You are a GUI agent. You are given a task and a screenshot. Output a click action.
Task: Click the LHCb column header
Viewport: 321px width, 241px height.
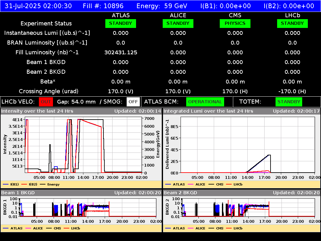292,15
